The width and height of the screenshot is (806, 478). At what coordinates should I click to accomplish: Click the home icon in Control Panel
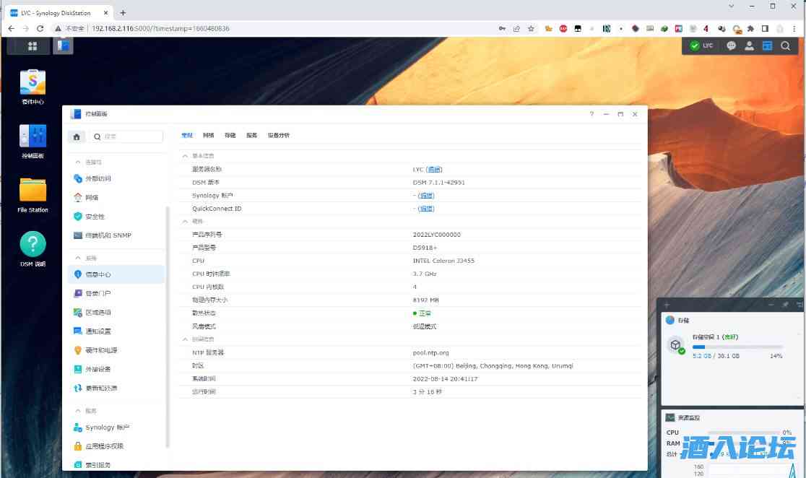[77, 136]
